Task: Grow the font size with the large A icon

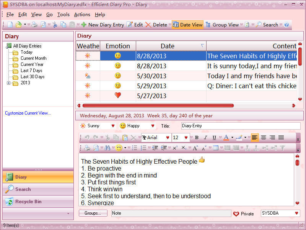Action: (x=195, y=148)
